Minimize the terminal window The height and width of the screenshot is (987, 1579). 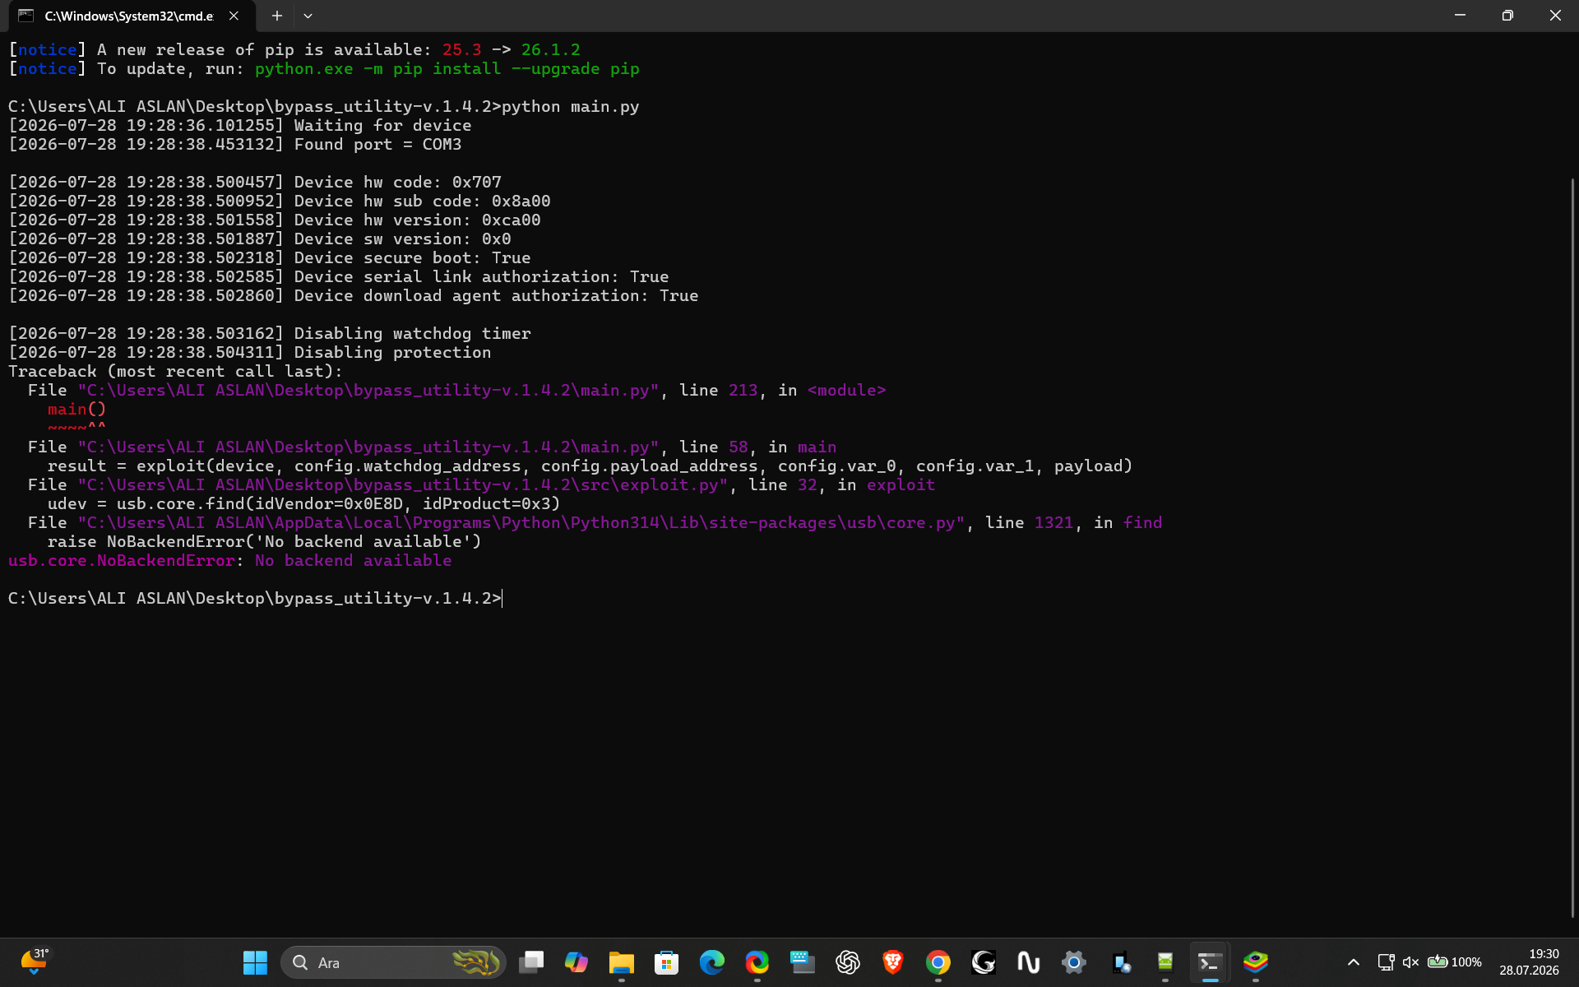(1460, 16)
